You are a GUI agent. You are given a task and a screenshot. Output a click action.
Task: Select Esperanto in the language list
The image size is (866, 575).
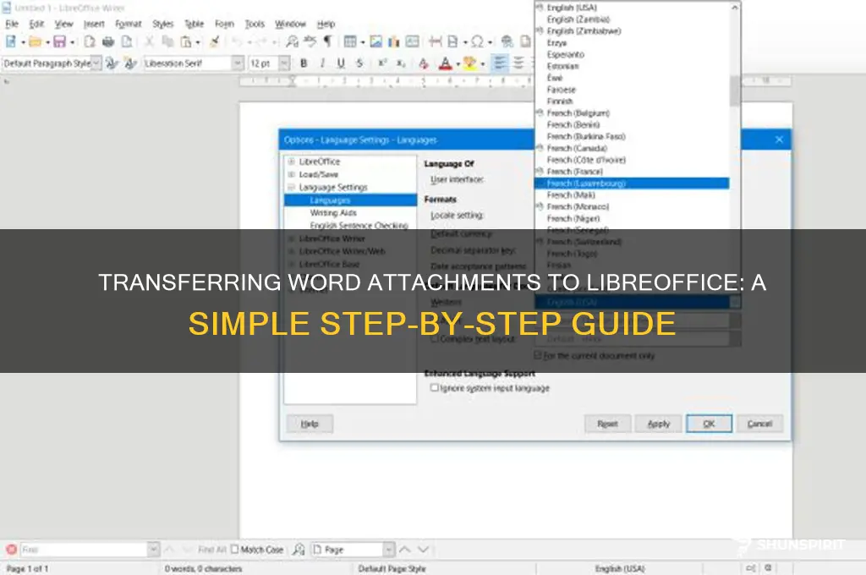[566, 54]
